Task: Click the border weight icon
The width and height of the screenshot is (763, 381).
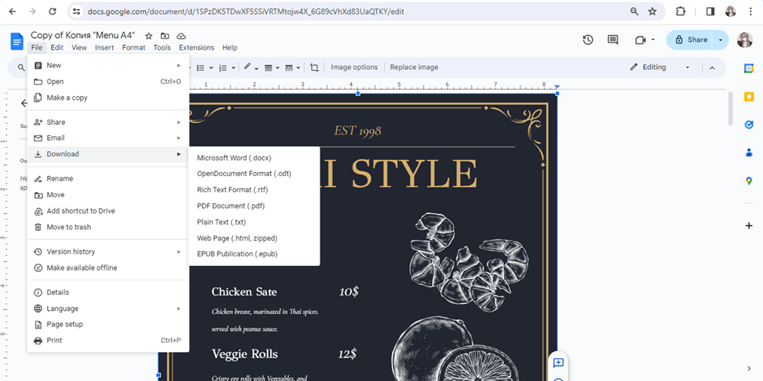Action: pyautogui.click(x=268, y=68)
